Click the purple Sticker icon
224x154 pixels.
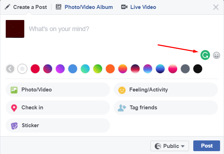point(14,126)
